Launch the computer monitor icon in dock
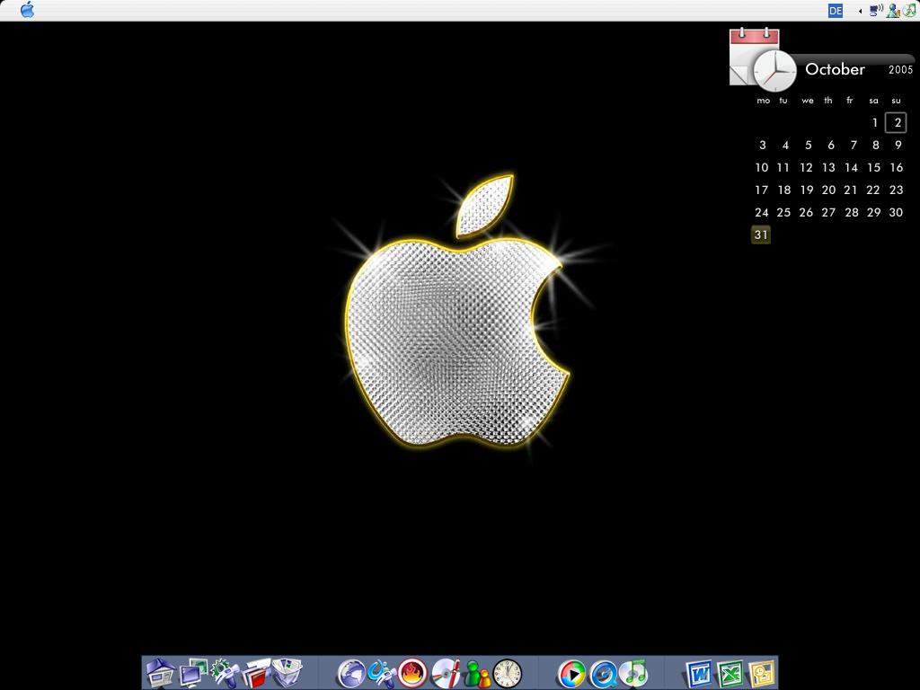 pyautogui.click(x=193, y=672)
